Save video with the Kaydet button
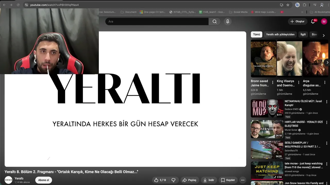The width and height of the screenshot is (330, 185). 228,180
